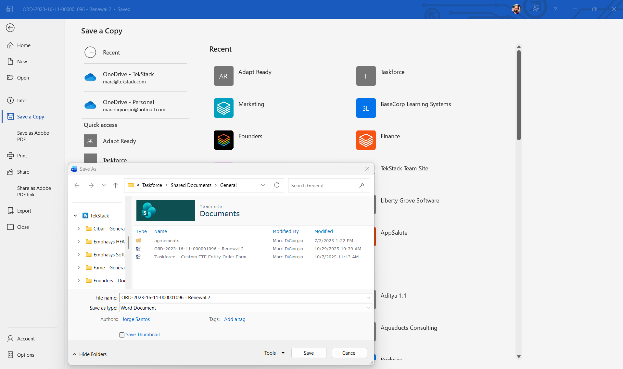Open Help question mark icon
The width and height of the screenshot is (623, 369).
click(555, 9)
